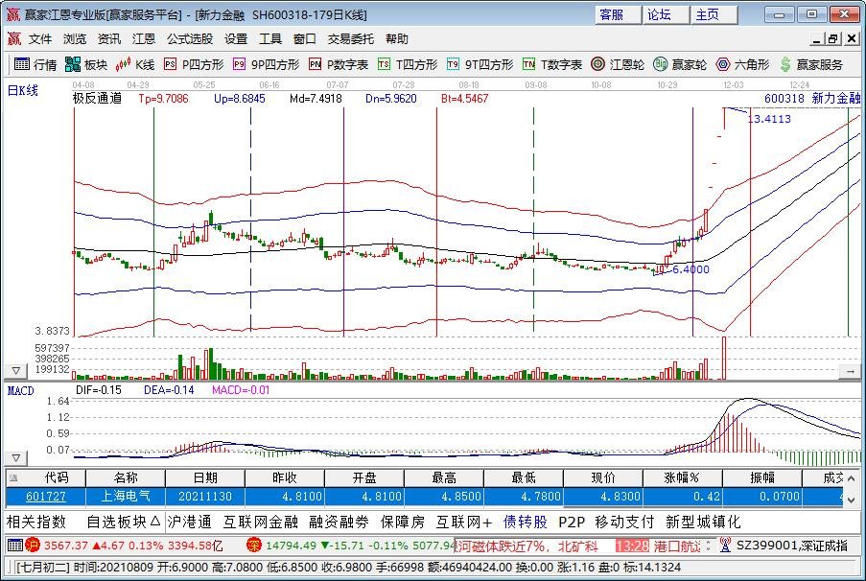The height and width of the screenshot is (581, 866).
Task: Click the 极反通道 indicator name
Action: 97,99
